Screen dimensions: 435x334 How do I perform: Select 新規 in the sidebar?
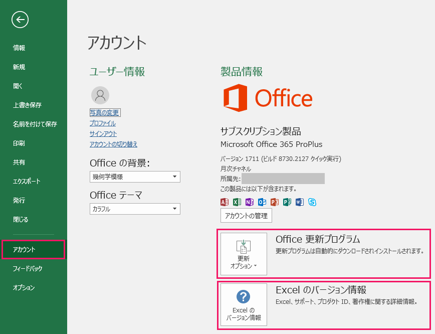[x=19, y=67]
